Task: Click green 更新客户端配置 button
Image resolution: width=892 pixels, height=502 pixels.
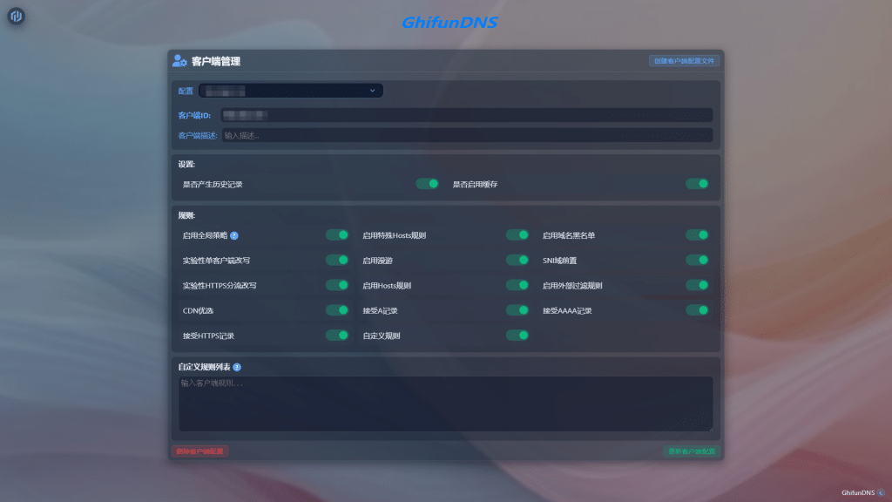Action: [x=691, y=451]
